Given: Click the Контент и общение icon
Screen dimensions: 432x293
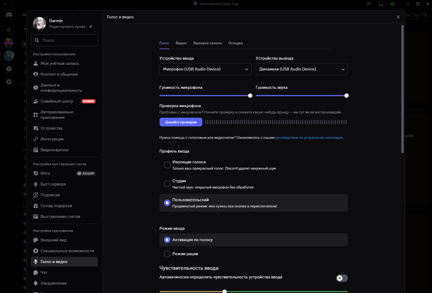Looking at the screenshot, I should 35,74.
